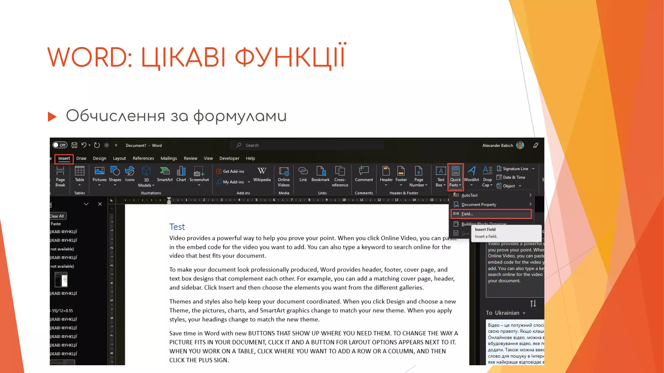Click clipboard item -55)/12+0.55

tap(62, 311)
